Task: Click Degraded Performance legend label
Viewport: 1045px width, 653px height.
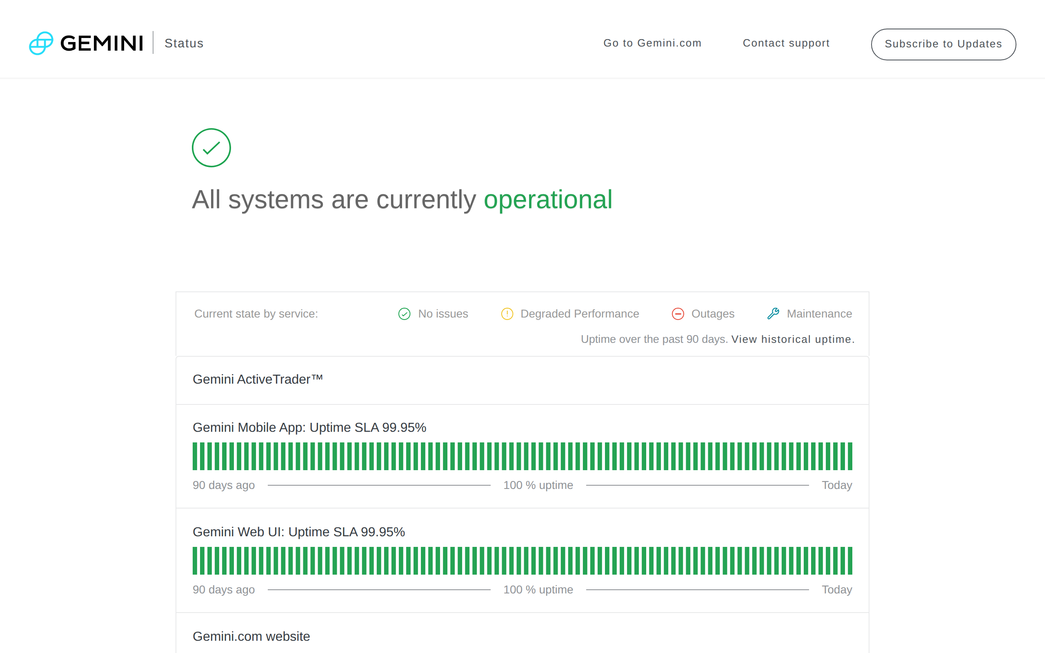Action: [x=580, y=314]
